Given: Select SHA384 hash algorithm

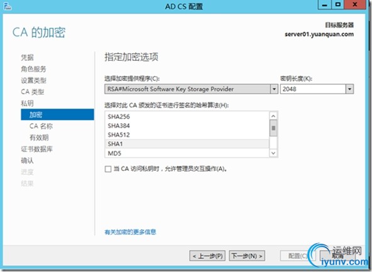Looking at the screenshot, I should tap(187, 126).
